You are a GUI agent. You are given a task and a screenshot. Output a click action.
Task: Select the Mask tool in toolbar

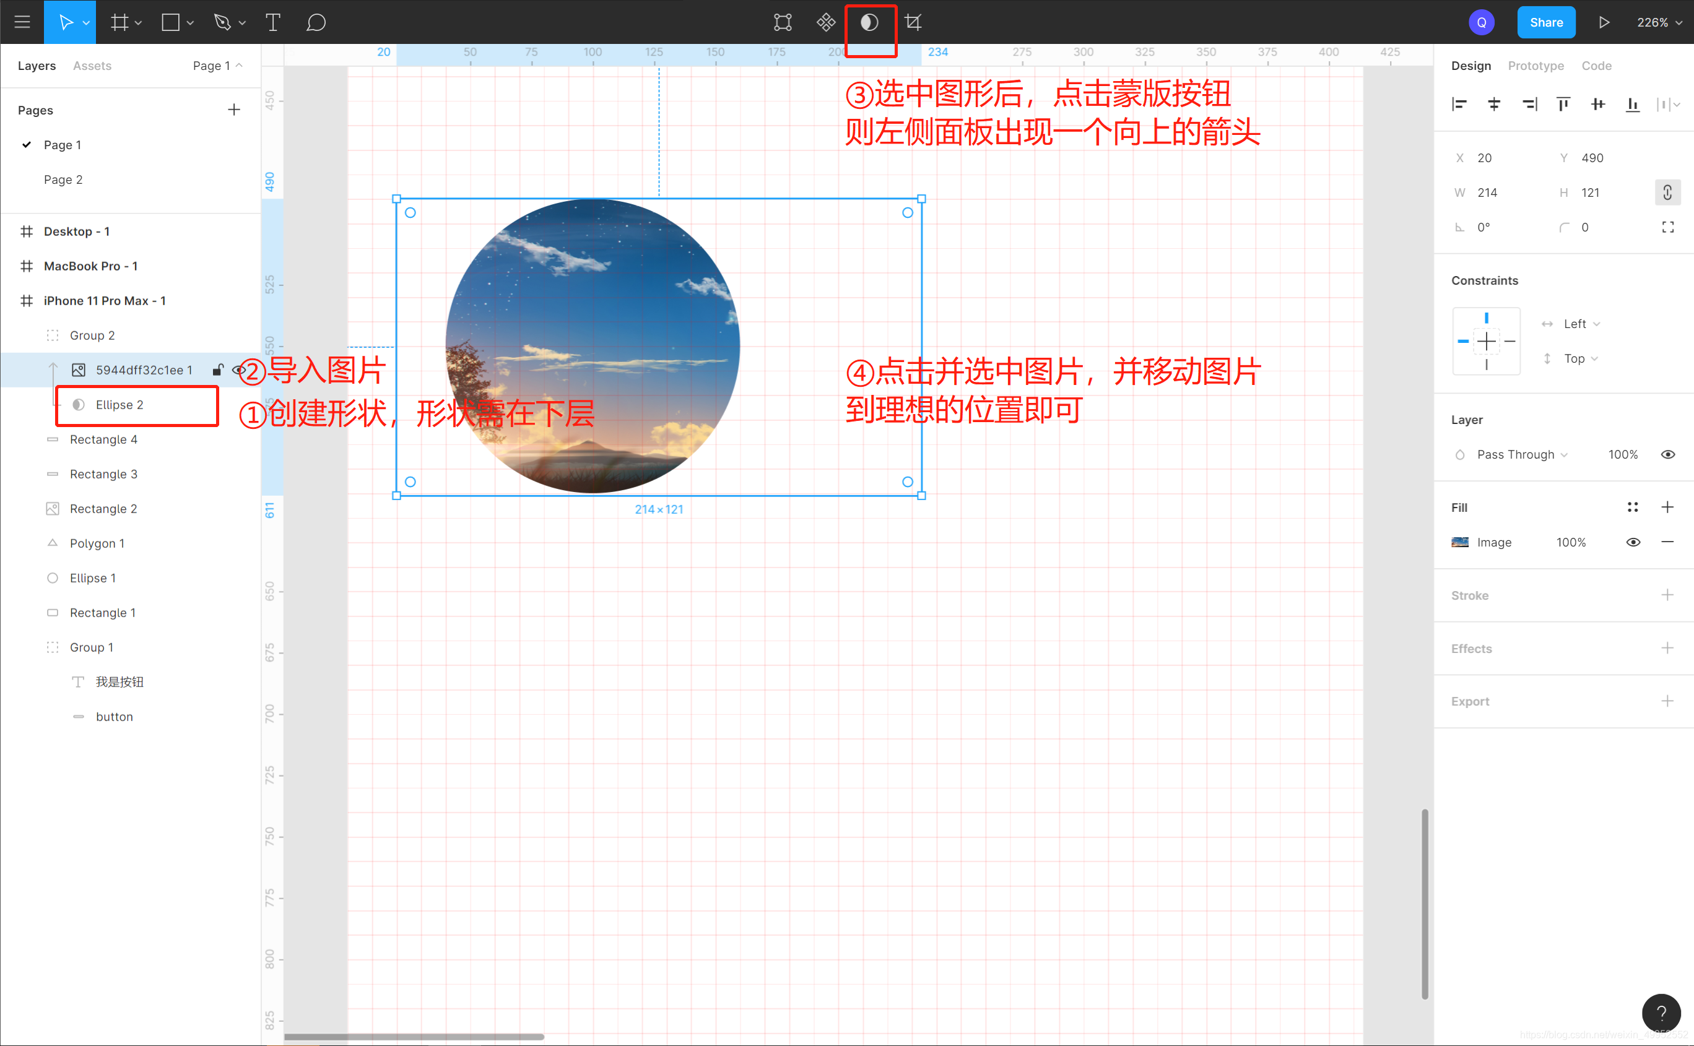click(869, 22)
